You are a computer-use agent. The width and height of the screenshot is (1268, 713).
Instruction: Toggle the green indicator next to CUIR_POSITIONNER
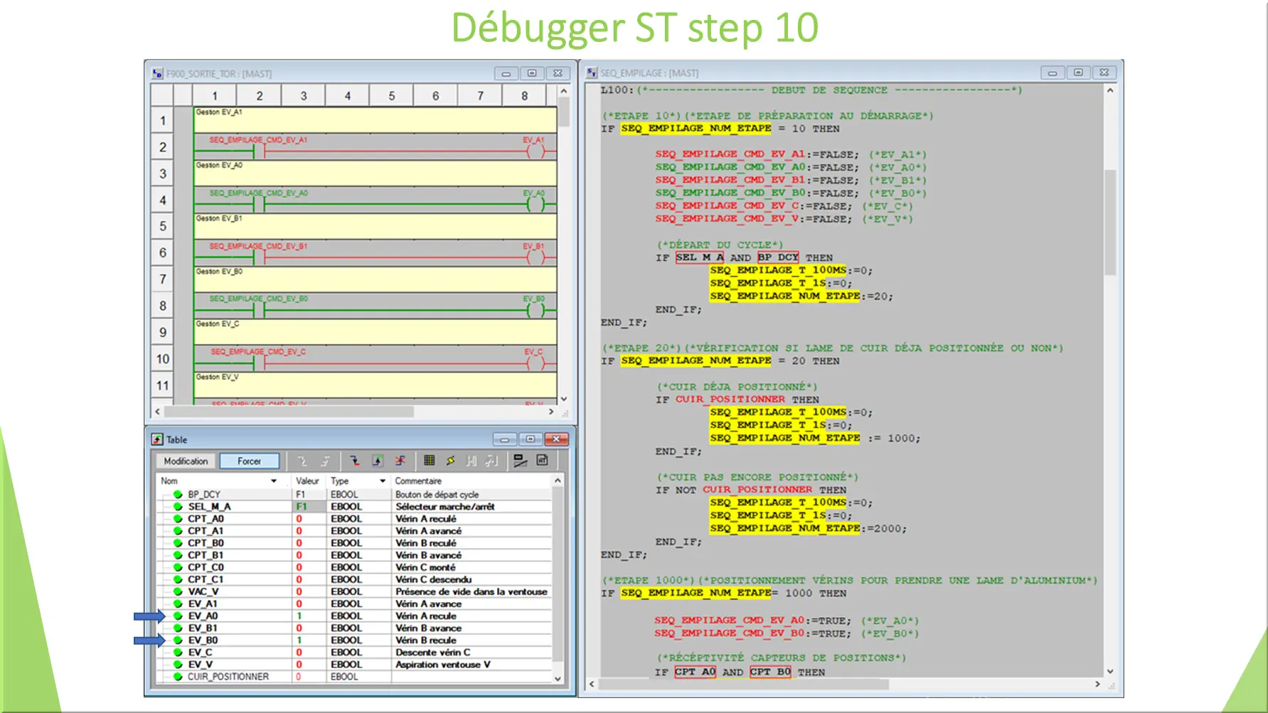[x=178, y=676]
